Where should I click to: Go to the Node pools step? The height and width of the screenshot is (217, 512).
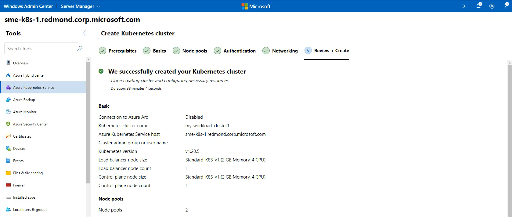(x=190, y=51)
